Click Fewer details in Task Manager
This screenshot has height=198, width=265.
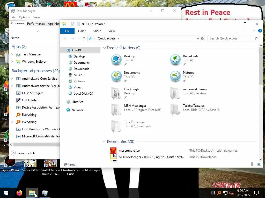click(23, 153)
